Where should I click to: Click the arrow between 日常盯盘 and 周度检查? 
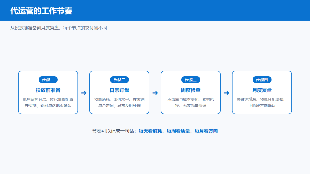[x=155, y=93]
